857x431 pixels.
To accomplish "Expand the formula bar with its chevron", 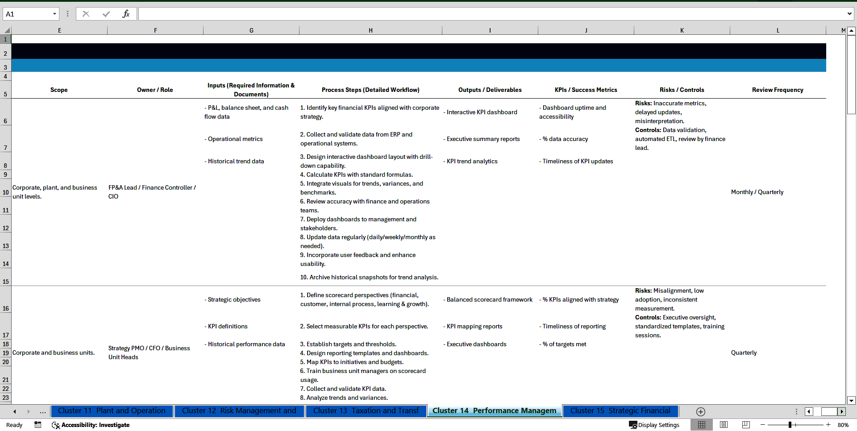I will point(850,13).
